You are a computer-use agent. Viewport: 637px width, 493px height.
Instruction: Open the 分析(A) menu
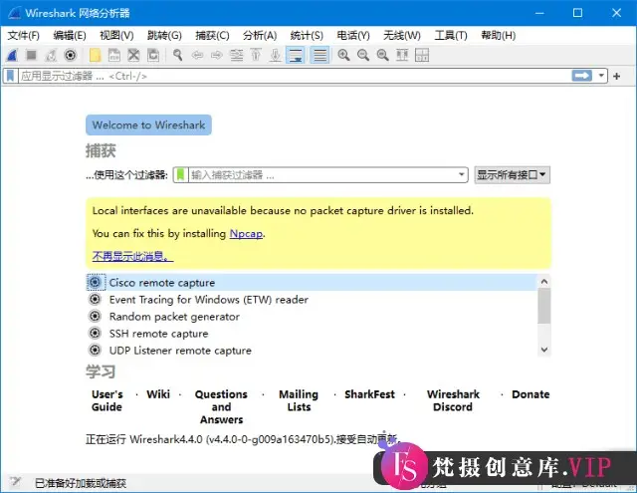(260, 36)
